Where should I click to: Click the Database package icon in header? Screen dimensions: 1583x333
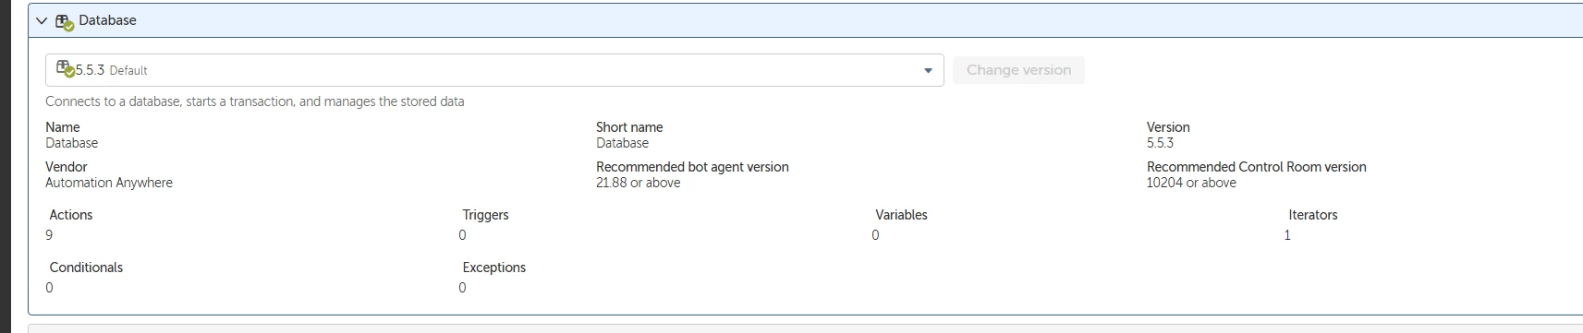click(65, 21)
